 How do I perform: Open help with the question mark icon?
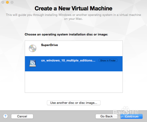(6, 116)
